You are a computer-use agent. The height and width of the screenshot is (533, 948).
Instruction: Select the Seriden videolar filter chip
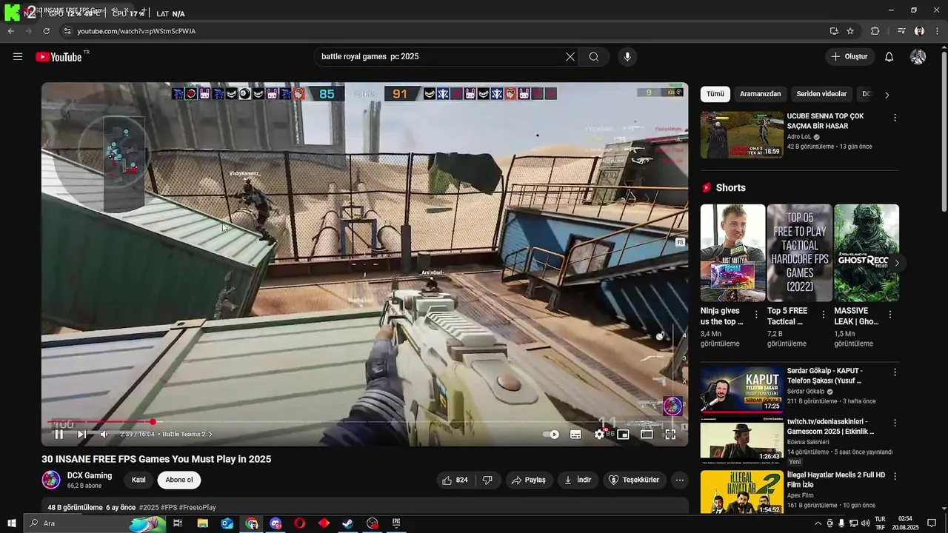click(x=821, y=94)
